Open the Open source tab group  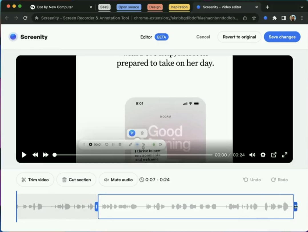pyautogui.click(x=129, y=7)
